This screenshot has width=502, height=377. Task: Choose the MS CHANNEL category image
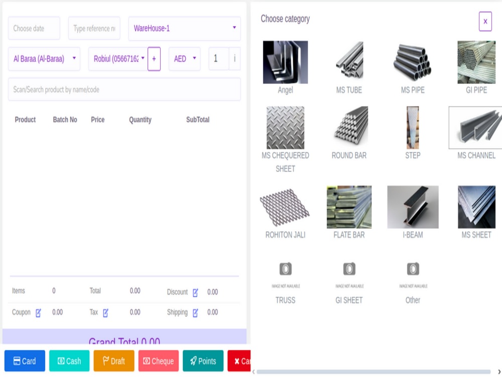point(475,128)
